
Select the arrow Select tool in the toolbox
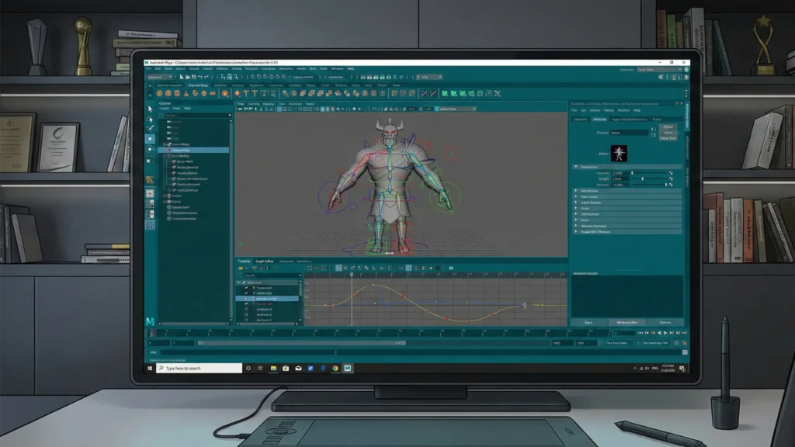coord(151,109)
